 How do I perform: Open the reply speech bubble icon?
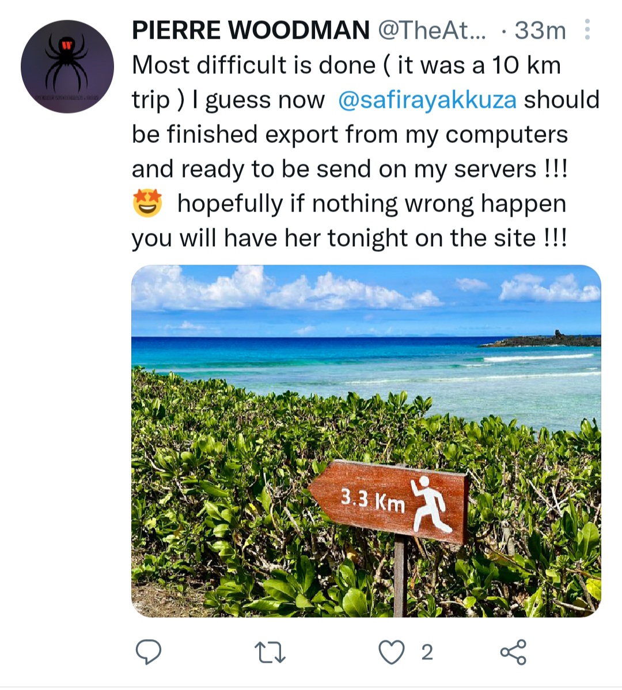click(149, 652)
